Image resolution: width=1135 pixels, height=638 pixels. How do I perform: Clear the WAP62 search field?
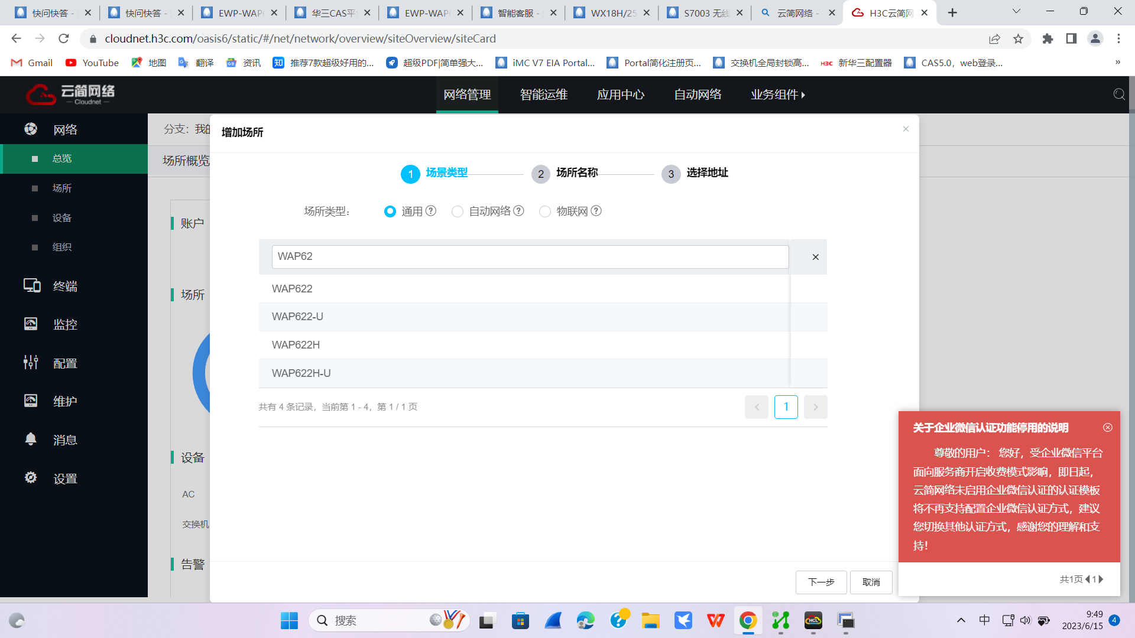click(815, 257)
